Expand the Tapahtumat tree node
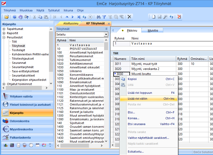The height and width of the screenshot is (155, 213). coord(4,29)
